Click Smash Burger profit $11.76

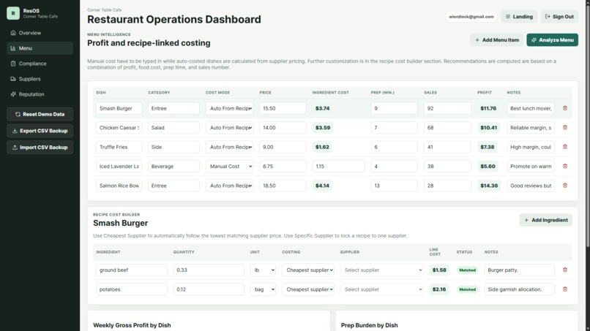tap(488, 108)
